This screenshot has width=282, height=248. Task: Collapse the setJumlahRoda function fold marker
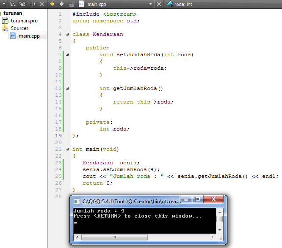(x=67, y=55)
